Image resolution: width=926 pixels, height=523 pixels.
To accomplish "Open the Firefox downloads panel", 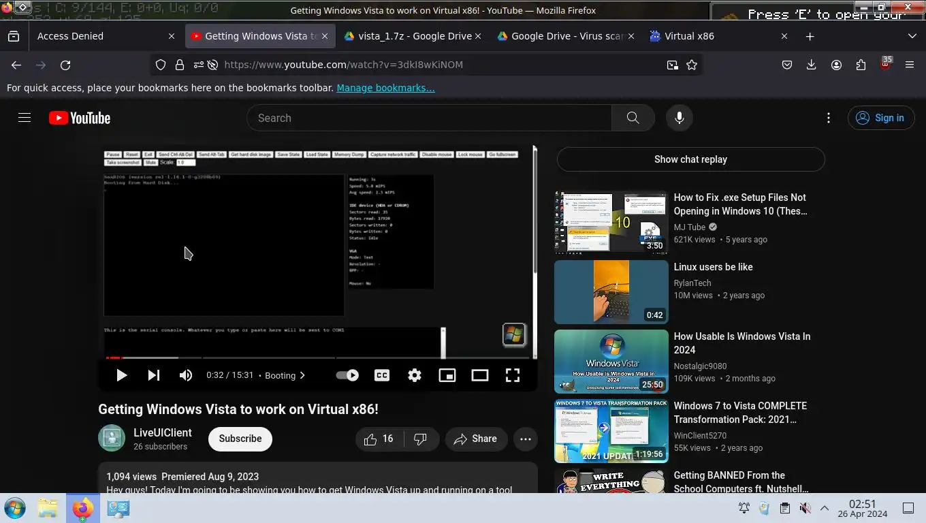I will coord(811,65).
